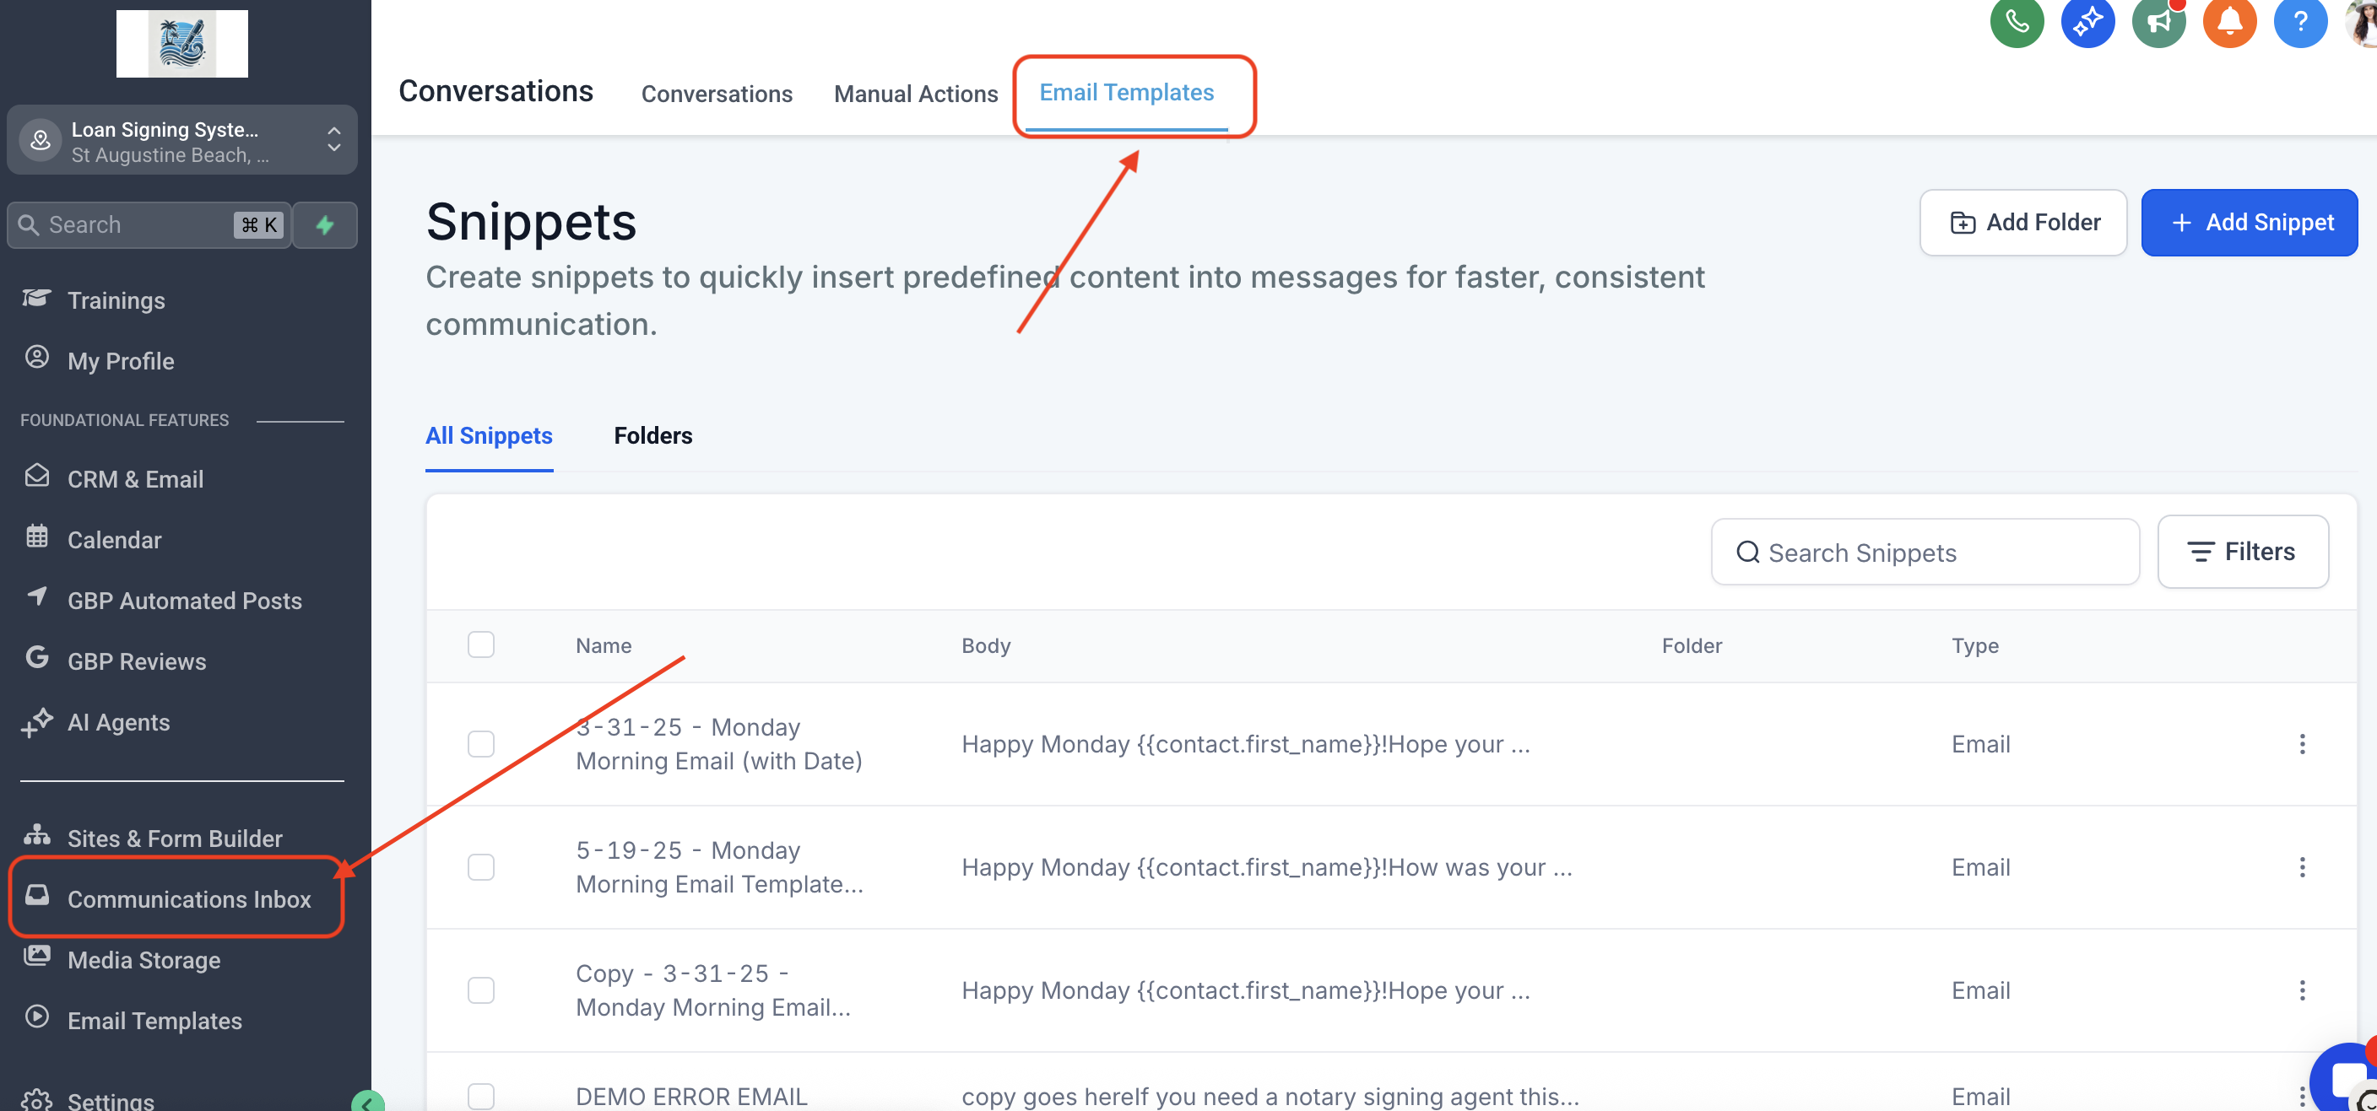
Task: Check the 3-31-25 Monday Morning Email row
Action: 481,744
